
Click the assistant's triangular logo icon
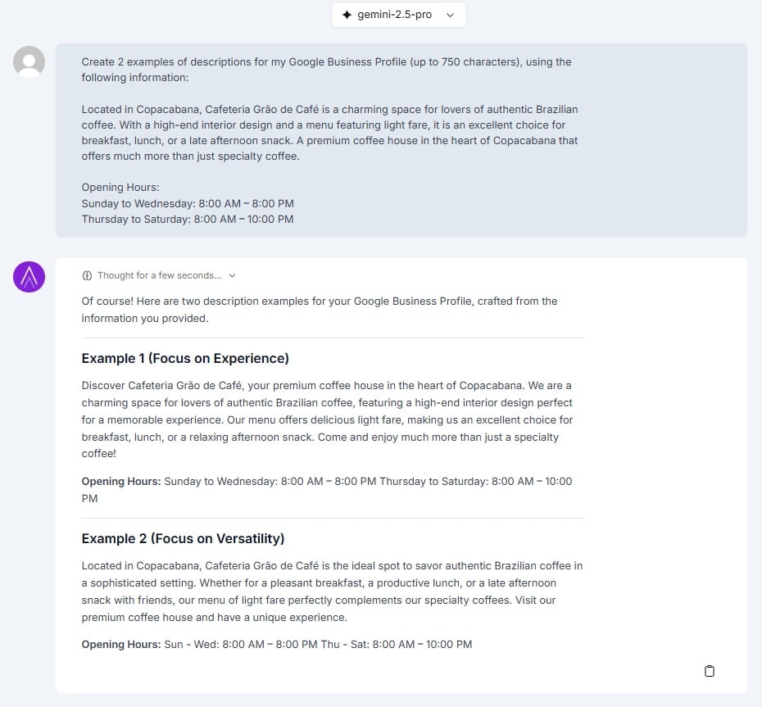tap(29, 277)
